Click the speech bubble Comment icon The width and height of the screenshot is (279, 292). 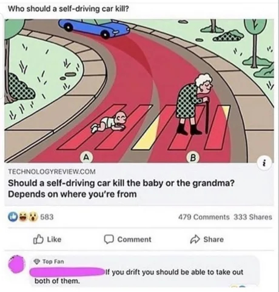click(x=109, y=239)
